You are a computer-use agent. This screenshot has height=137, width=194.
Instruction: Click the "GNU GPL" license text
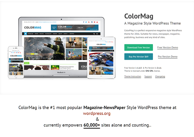149,71
